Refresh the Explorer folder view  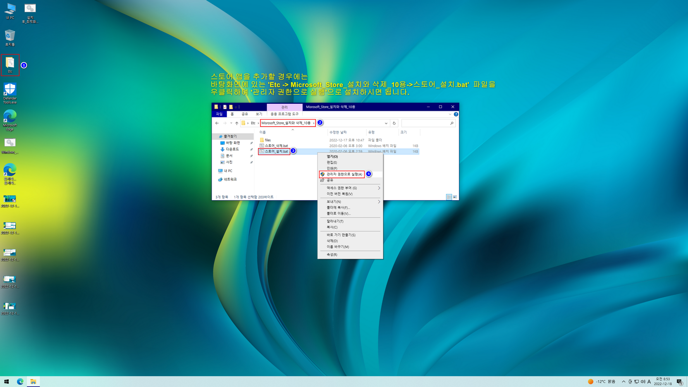[394, 123]
